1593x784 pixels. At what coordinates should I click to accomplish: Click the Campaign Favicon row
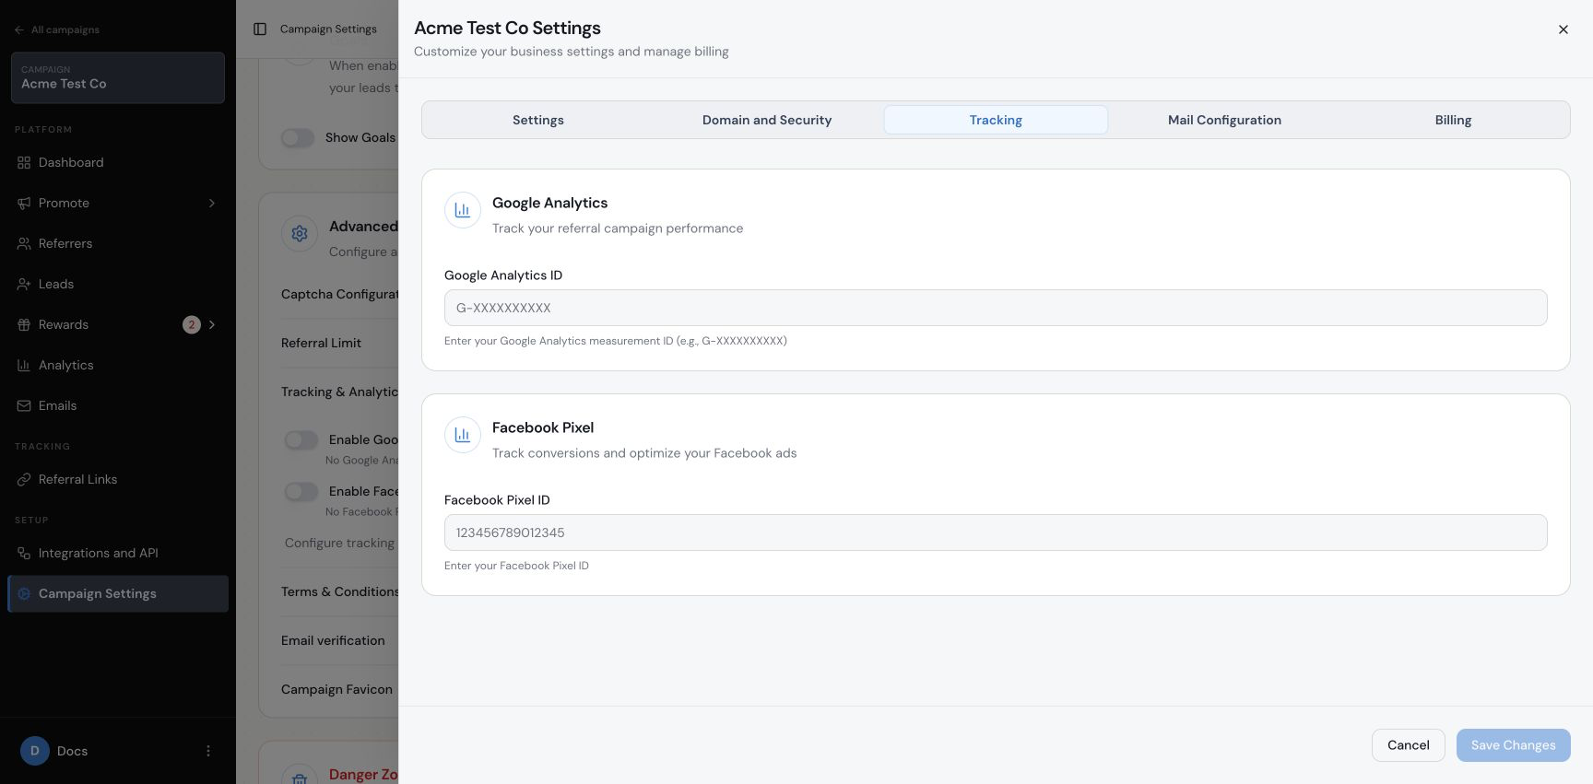339,689
